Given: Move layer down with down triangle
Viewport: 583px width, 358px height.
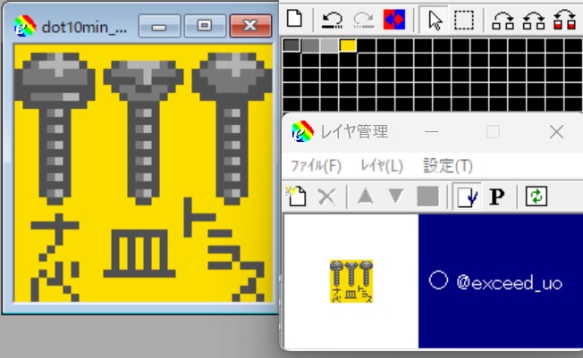Looking at the screenshot, I should 396,196.
